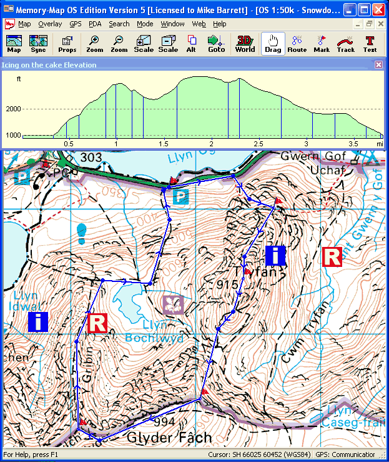The height and width of the screenshot is (462, 389).
Task: Select the Drag hand tool
Action: tap(273, 44)
